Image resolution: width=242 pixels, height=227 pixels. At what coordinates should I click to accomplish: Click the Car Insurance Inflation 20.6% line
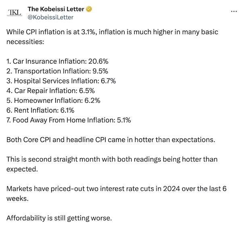coord(57,61)
